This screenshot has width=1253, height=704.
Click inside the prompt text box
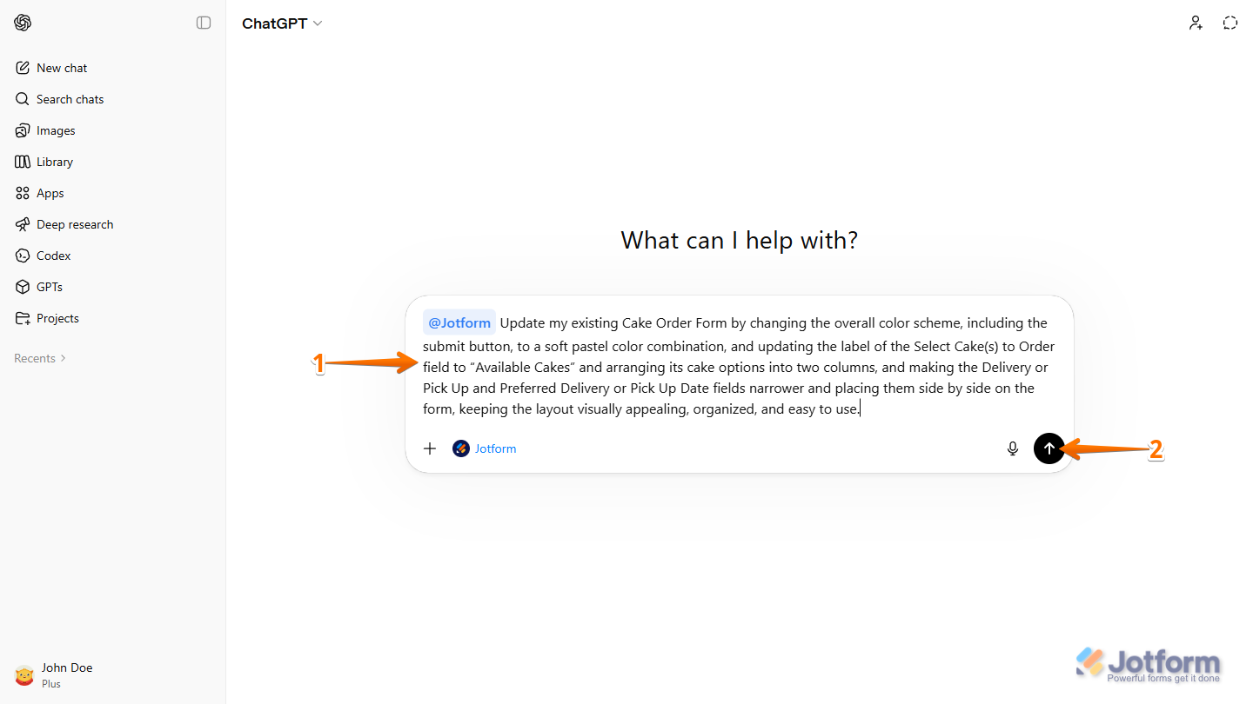point(739,366)
